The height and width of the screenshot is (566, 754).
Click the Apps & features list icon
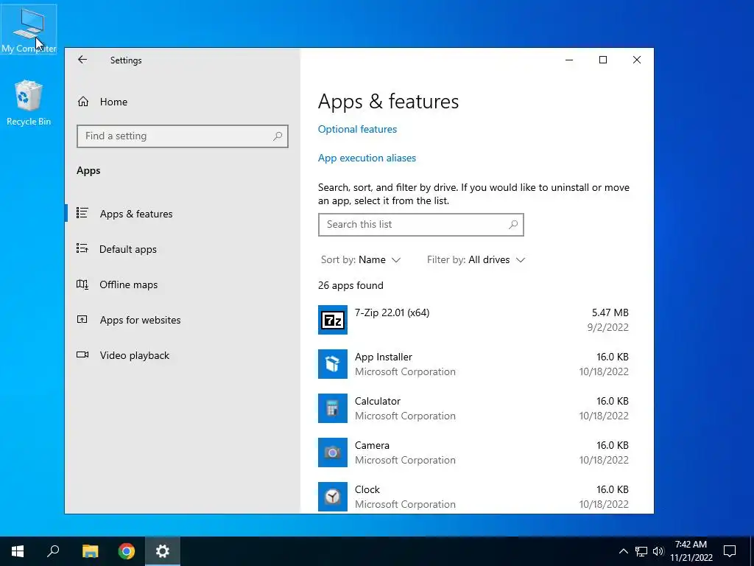[82, 213]
